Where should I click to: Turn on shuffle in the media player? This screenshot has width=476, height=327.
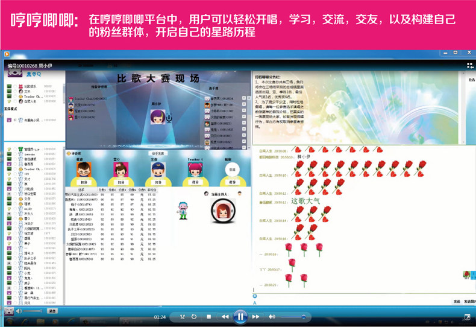coord(182,317)
